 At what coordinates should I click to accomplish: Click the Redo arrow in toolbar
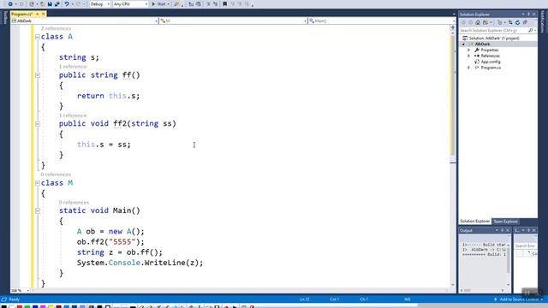[x=78, y=3]
